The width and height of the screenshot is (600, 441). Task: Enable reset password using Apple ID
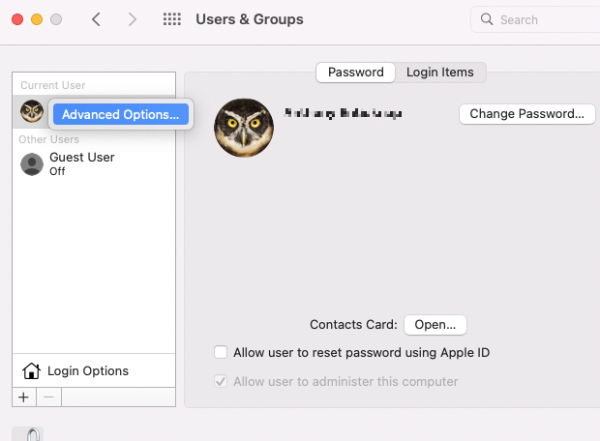coord(221,352)
